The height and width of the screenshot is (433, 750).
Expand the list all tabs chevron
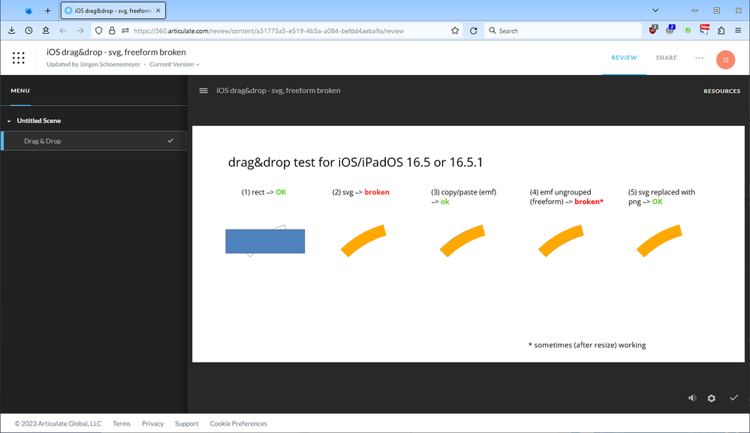tap(655, 11)
